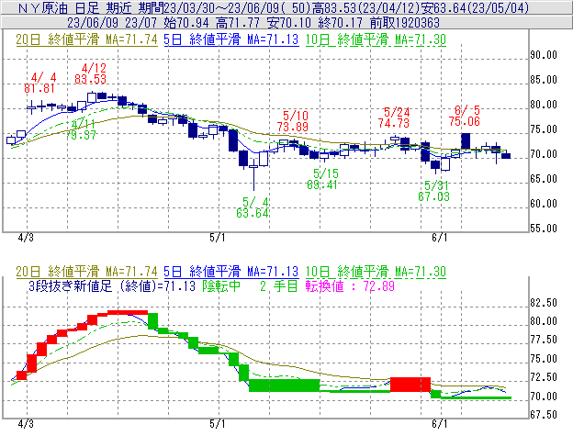Viewport: 573px width, 436px height.
Task: Click the lower chart 20日 終値平滑 MA=71.74 legend
Action: 86,272
